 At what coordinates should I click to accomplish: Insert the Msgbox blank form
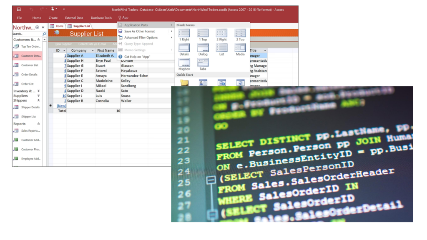pyautogui.click(x=184, y=64)
